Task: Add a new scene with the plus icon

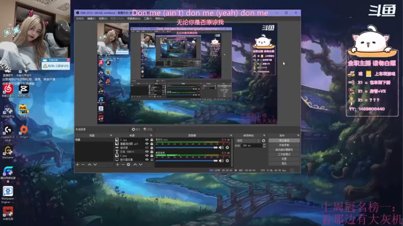Action: point(78,165)
